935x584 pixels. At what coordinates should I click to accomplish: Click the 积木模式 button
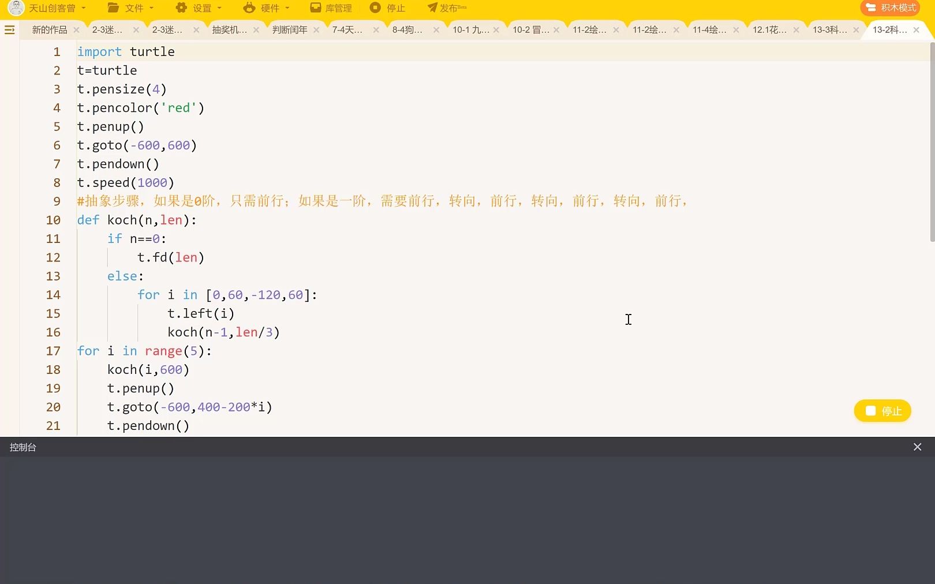[x=891, y=8]
